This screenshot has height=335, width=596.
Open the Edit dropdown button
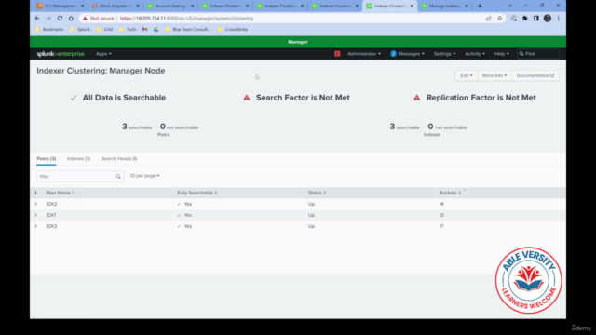(466, 75)
